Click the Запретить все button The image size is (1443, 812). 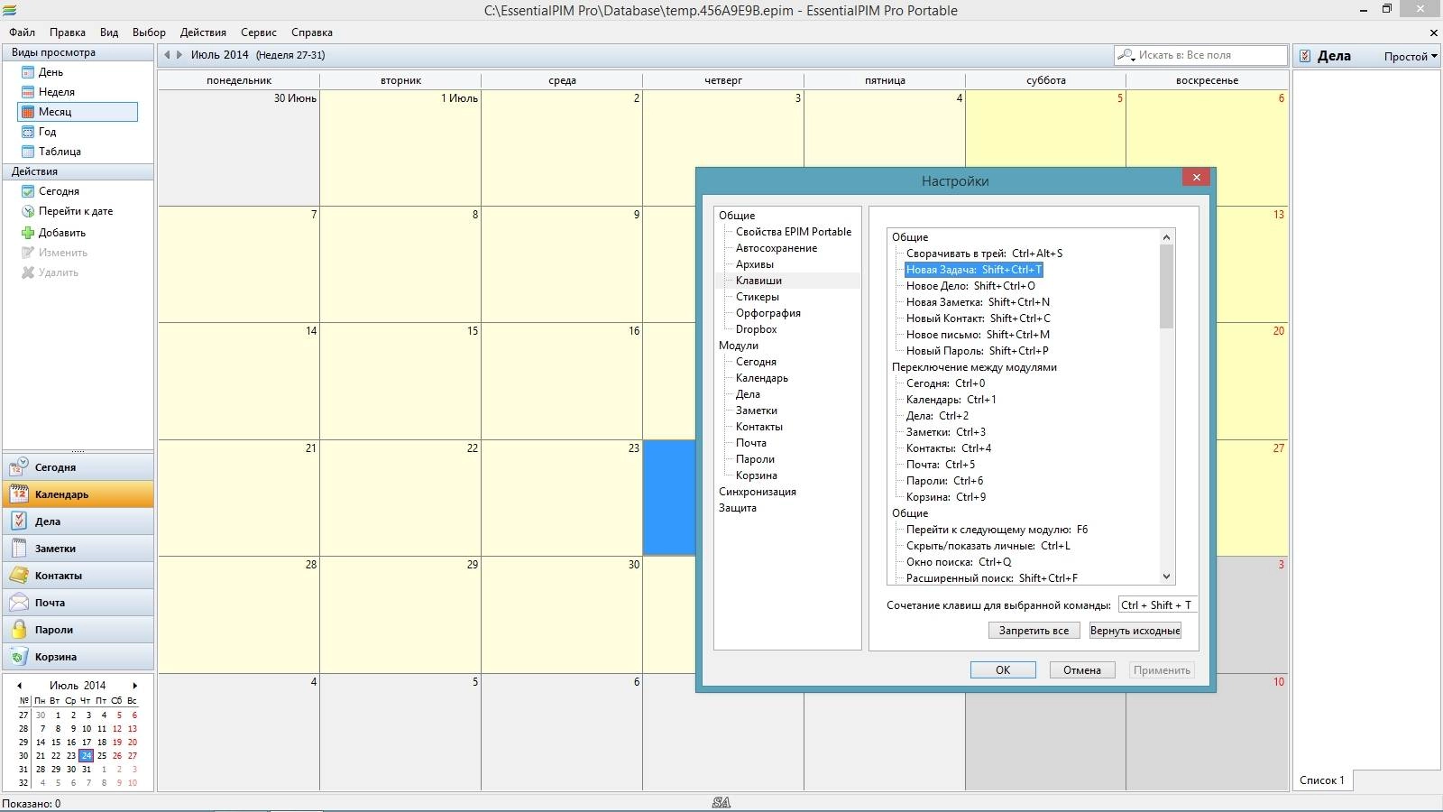[1034, 631]
